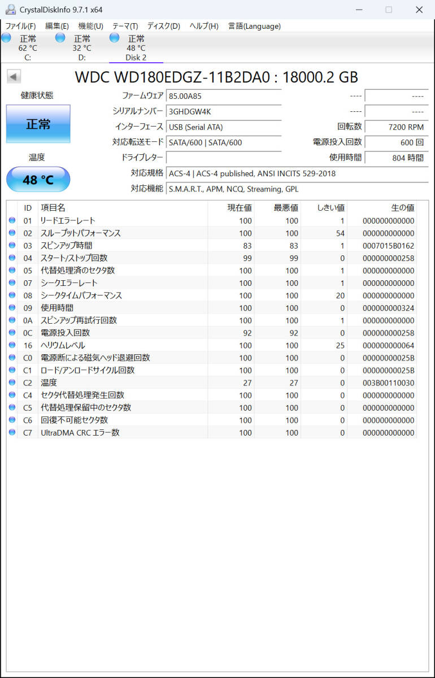
Task: Click the status dot for UltraDMA CRC エラー数 row
Action: 12,432
